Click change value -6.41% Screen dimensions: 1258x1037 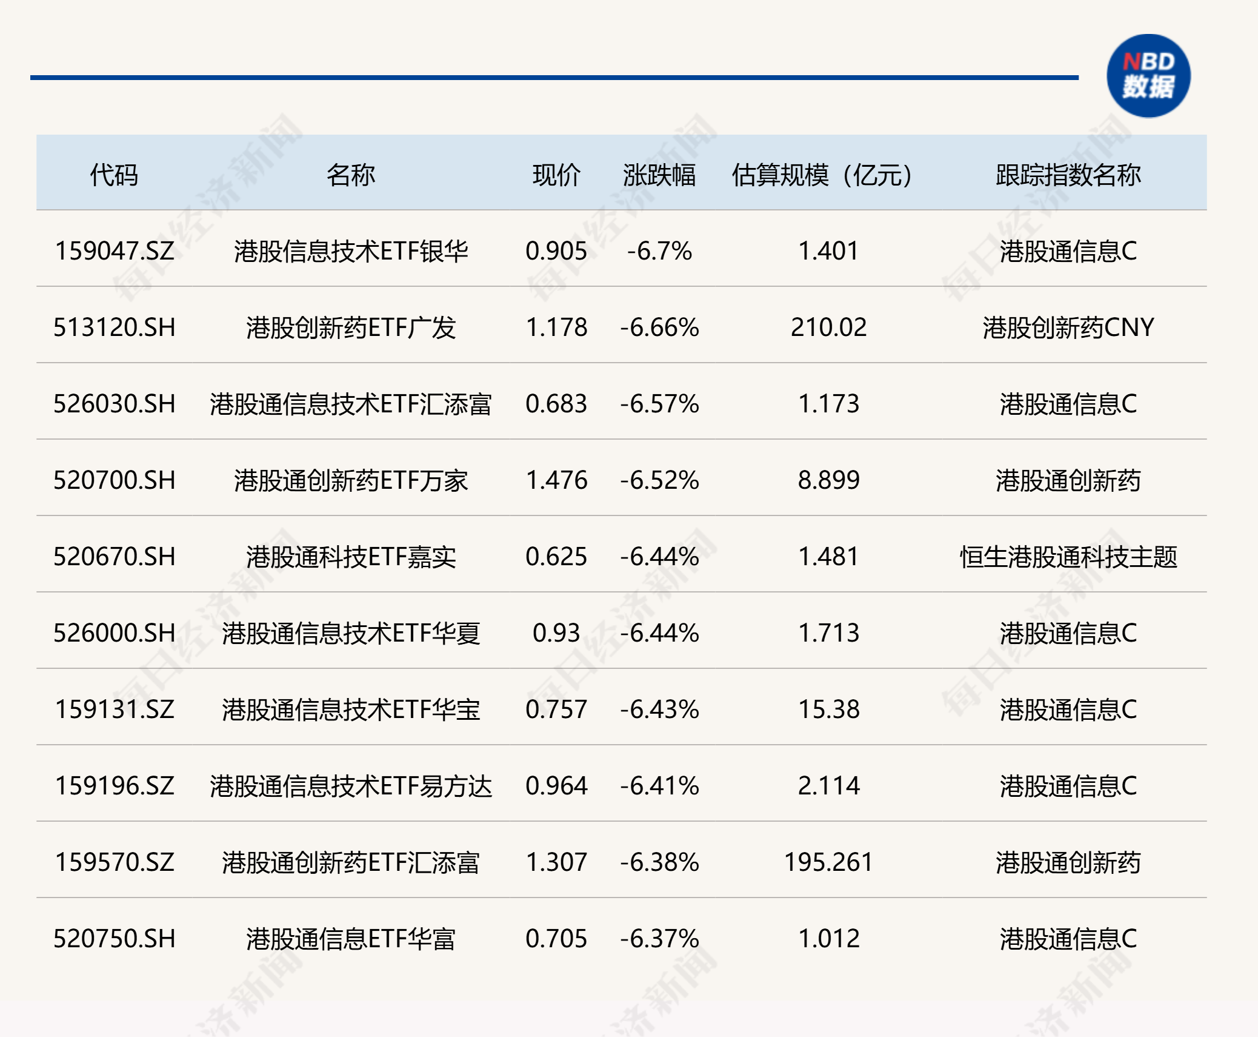pos(659,786)
